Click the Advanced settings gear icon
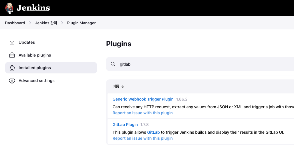 click(12, 81)
